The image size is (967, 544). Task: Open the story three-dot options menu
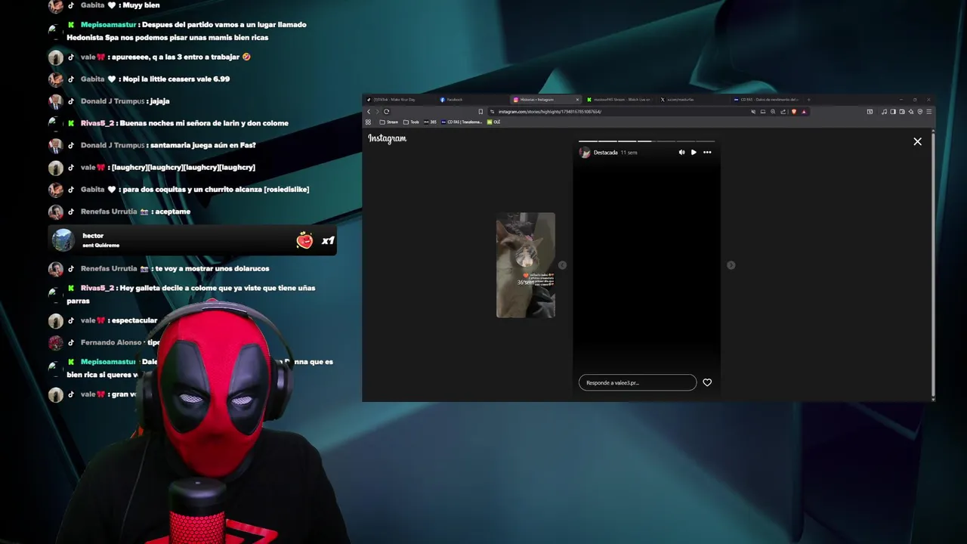[x=707, y=153]
